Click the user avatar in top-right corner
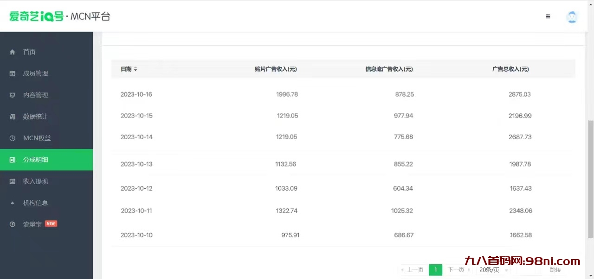The height and width of the screenshot is (279, 594). click(572, 17)
